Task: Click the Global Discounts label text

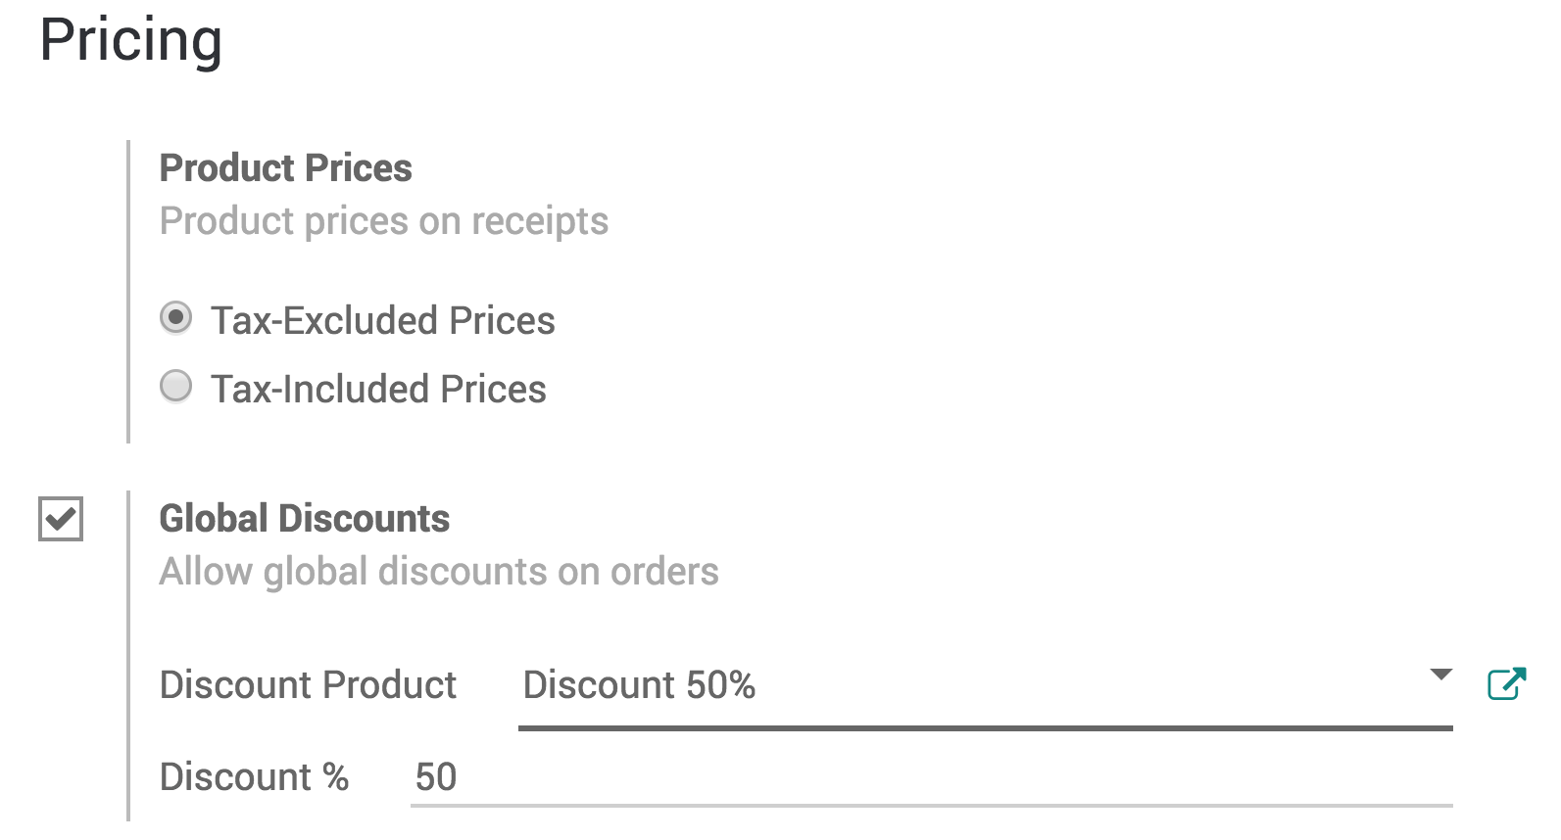Action: pos(304,518)
